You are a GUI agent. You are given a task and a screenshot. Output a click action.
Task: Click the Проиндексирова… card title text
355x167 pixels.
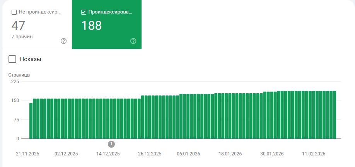click(x=110, y=12)
